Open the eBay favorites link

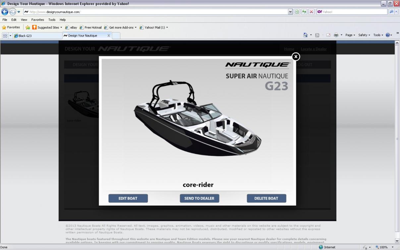coord(71,28)
